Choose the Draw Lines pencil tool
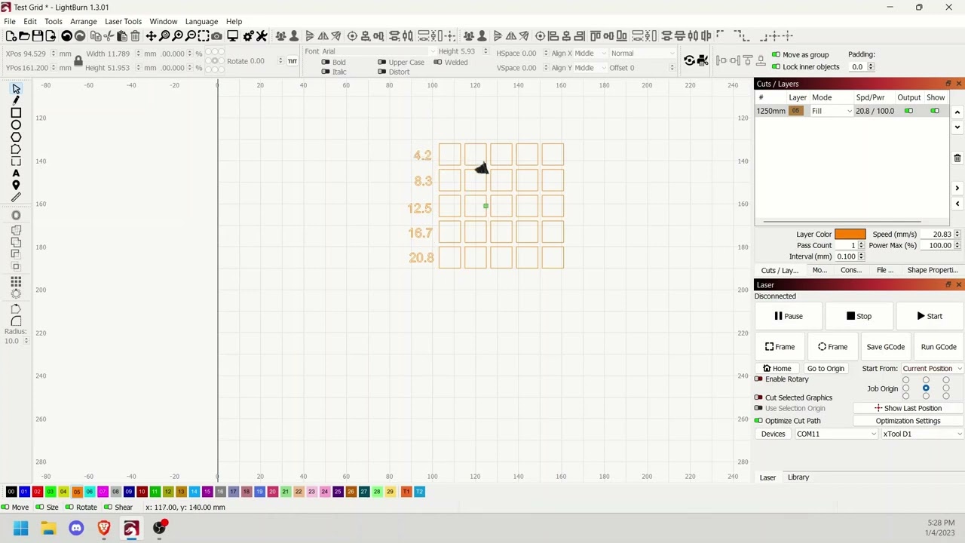 pyautogui.click(x=16, y=100)
